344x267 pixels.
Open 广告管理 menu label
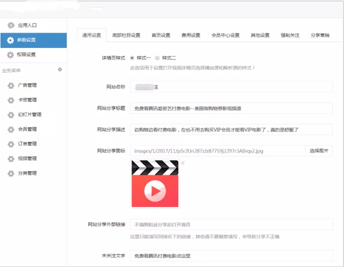coord(27,85)
